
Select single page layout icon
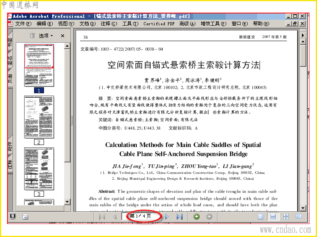coord(261,216)
